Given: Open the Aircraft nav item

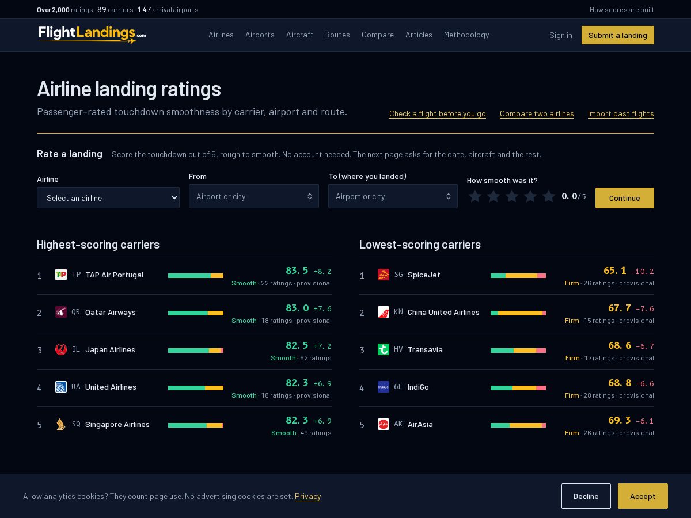Looking at the screenshot, I should pos(300,35).
